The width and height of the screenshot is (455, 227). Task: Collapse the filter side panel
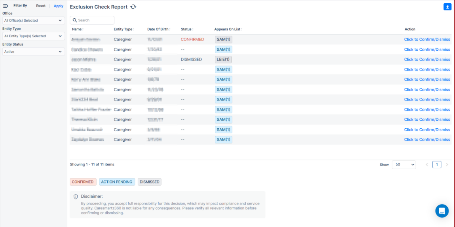(6, 6)
